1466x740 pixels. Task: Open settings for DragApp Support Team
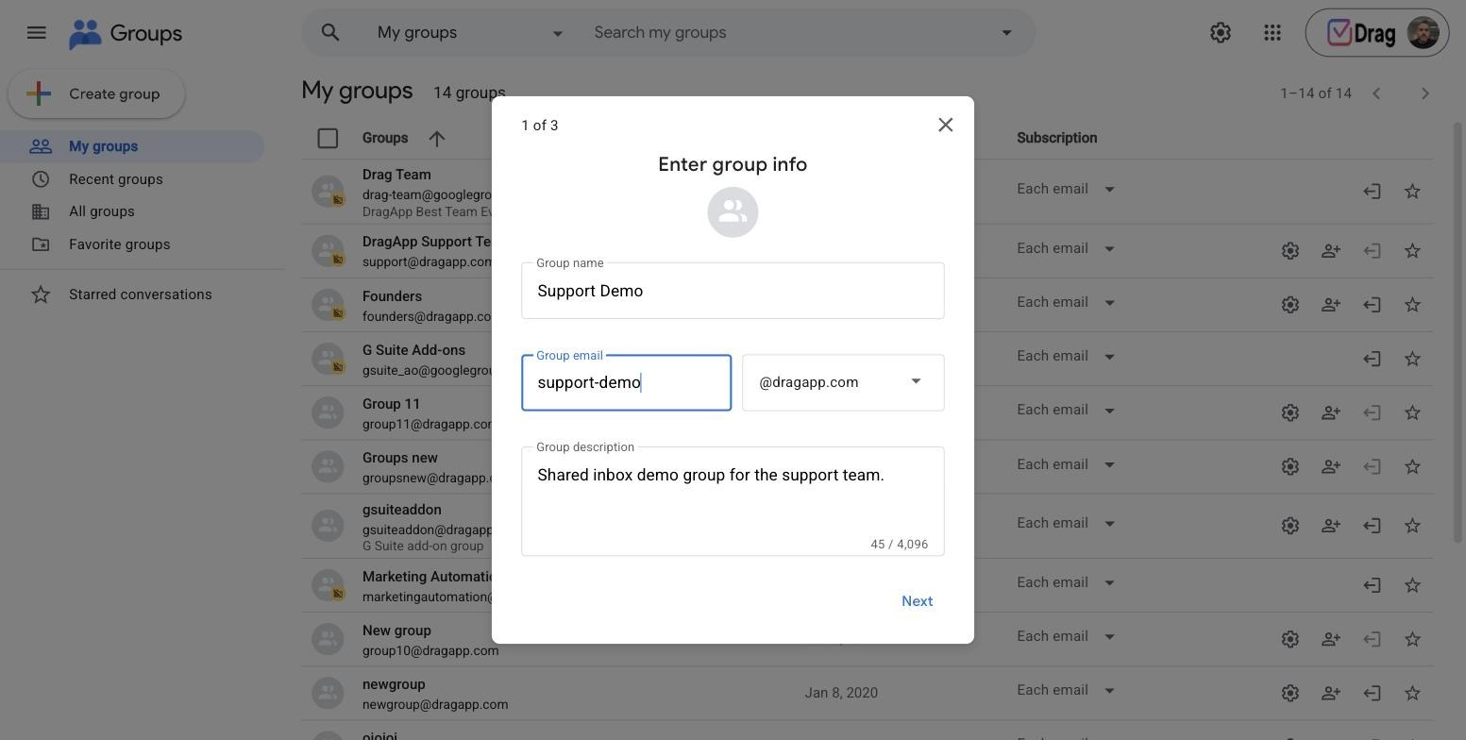1290,251
